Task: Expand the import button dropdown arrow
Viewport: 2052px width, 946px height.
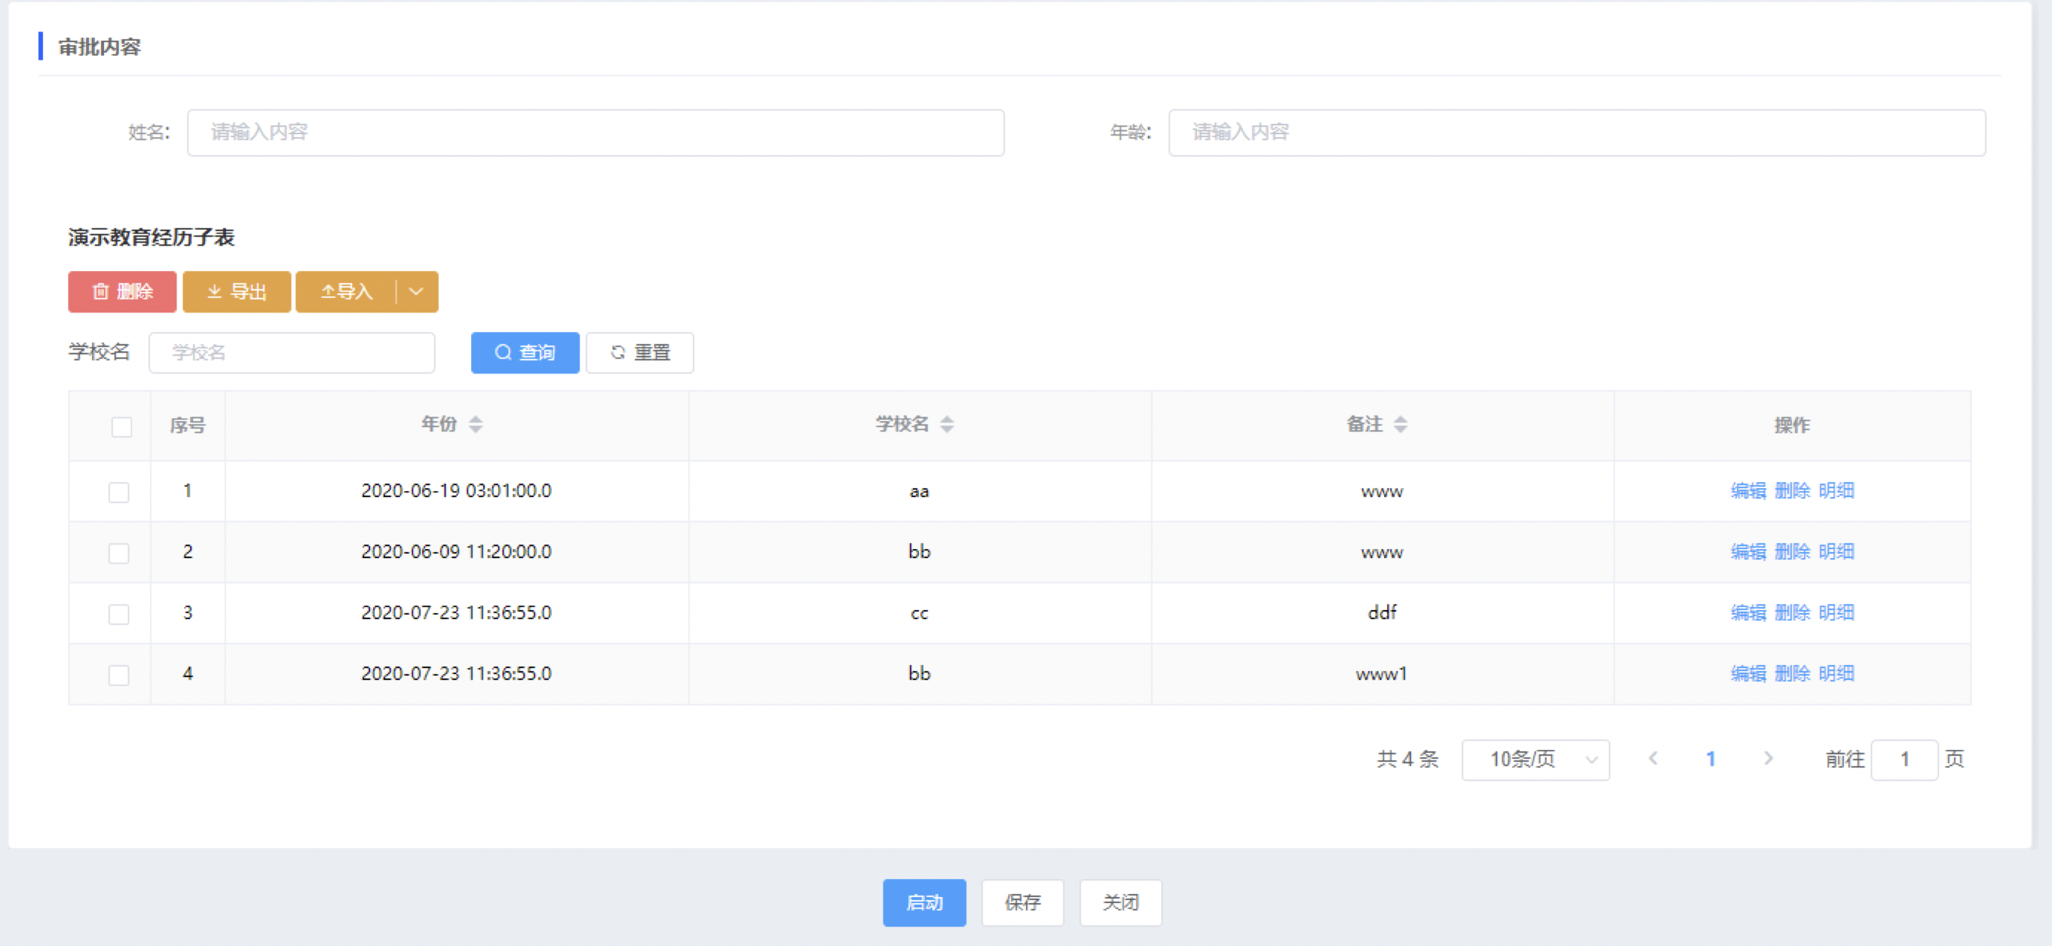Action: click(416, 291)
